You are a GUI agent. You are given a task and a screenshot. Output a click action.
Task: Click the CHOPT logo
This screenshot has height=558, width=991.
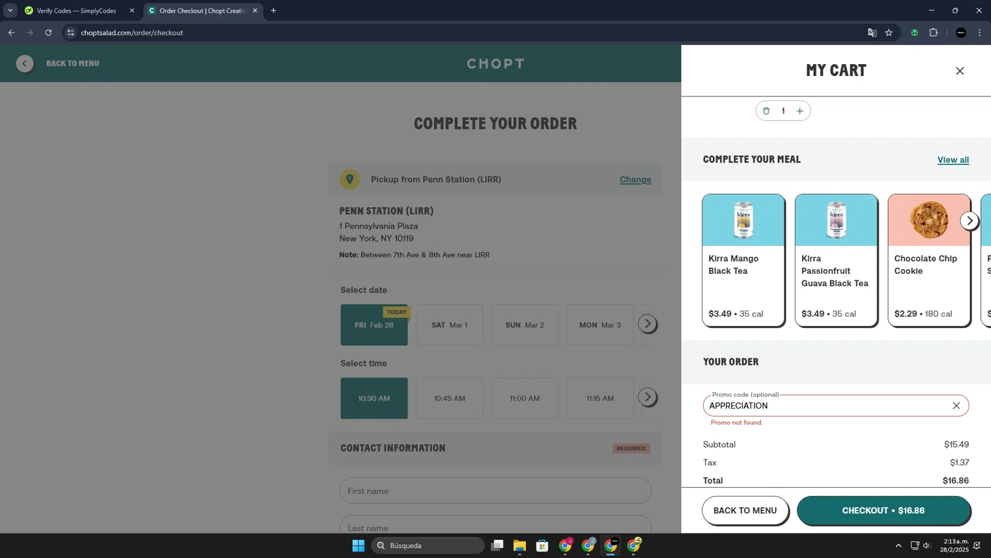coord(495,63)
